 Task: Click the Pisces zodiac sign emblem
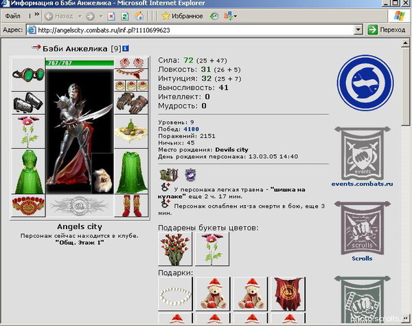365,83
